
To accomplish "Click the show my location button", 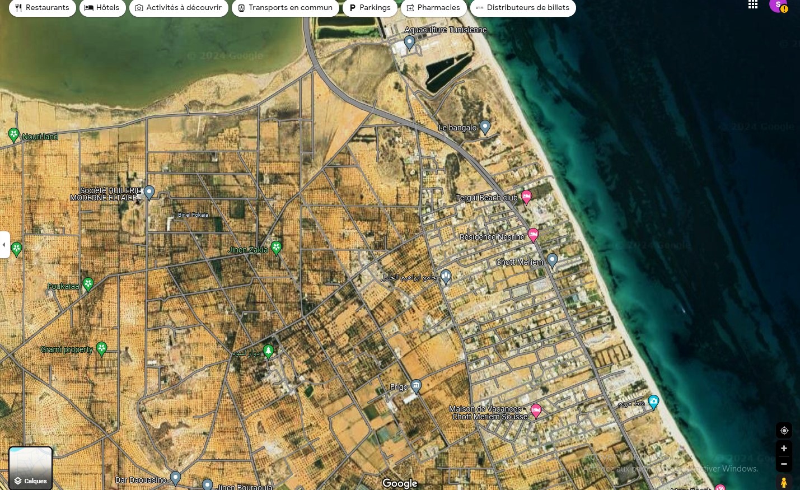I will (784, 431).
